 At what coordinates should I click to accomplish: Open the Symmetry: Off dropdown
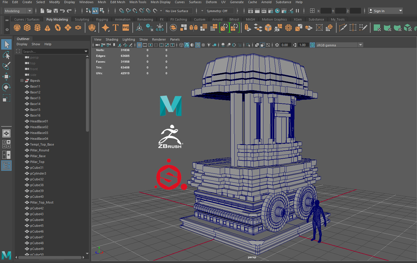tap(220, 11)
